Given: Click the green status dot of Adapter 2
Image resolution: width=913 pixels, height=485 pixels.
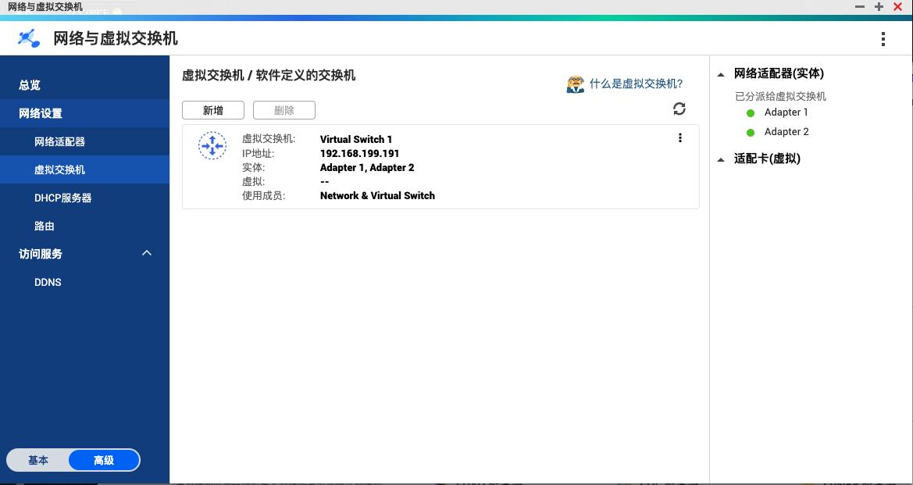Looking at the screenshot, I should 751,131.
